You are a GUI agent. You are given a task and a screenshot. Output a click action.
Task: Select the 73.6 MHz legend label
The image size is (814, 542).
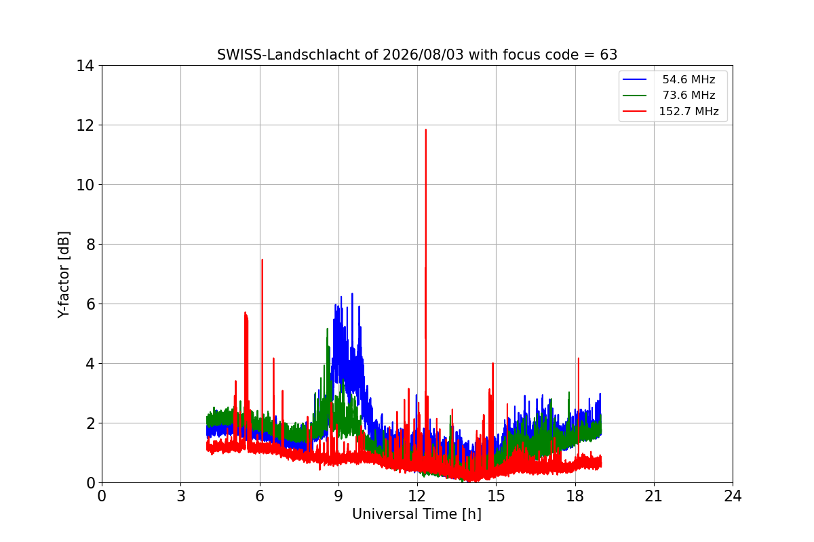689,96
